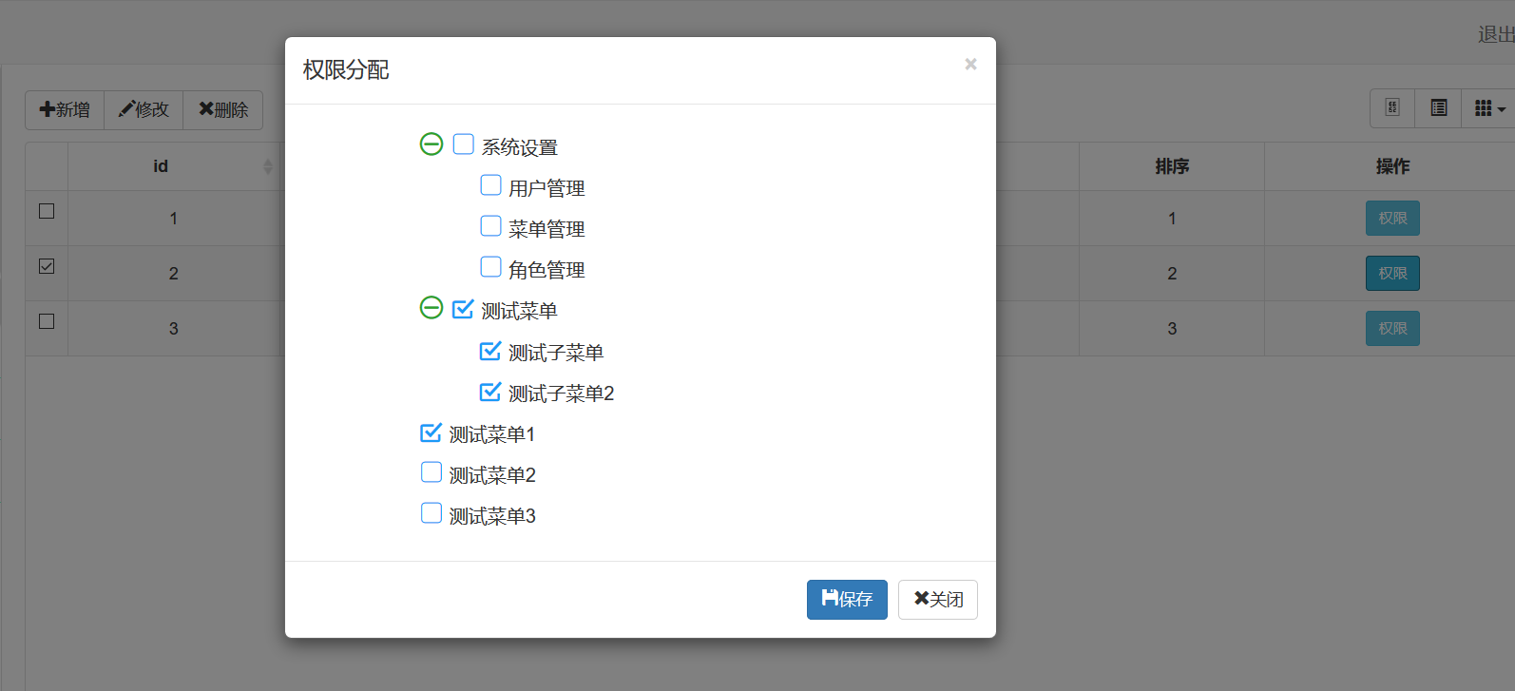Check the 菜单管理 checkbox
Image resolution: width=1515 pixels, height=691 pixels.
pos(491,226)
